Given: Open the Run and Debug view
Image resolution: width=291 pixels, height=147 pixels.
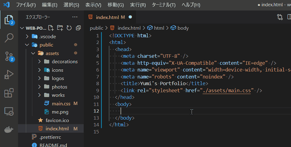Looking at the screenshot, I should point(9,74).
